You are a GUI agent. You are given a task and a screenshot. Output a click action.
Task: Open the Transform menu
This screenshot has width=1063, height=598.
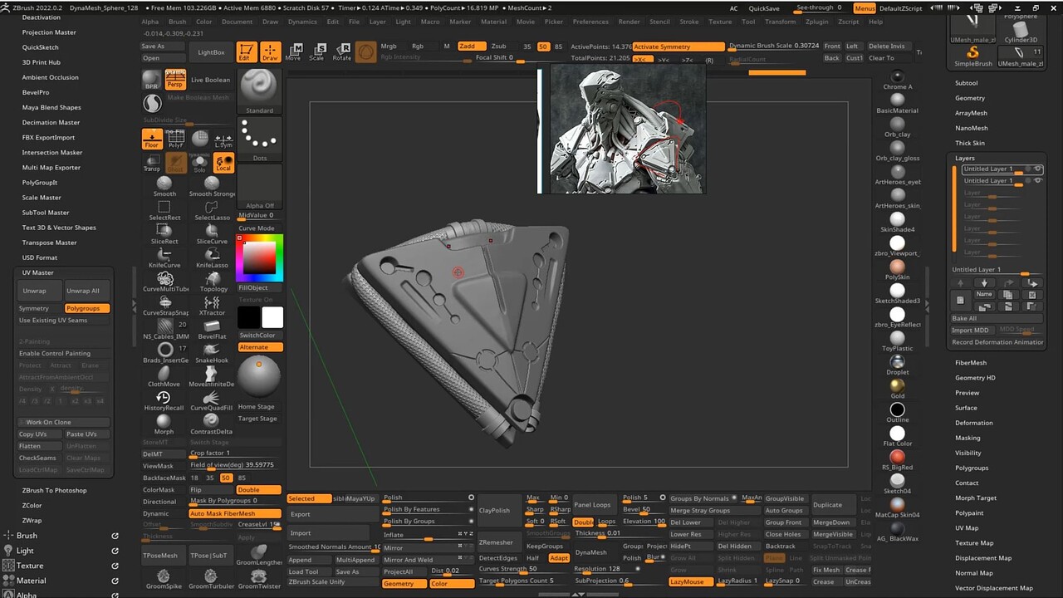(780, 22)
